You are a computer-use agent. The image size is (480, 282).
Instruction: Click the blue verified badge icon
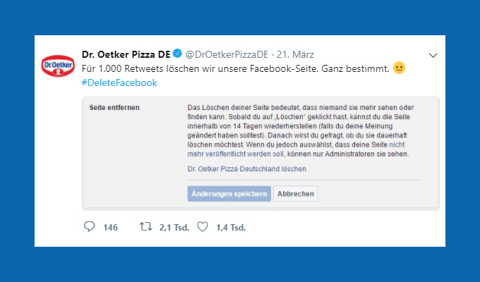pos(178,54)
